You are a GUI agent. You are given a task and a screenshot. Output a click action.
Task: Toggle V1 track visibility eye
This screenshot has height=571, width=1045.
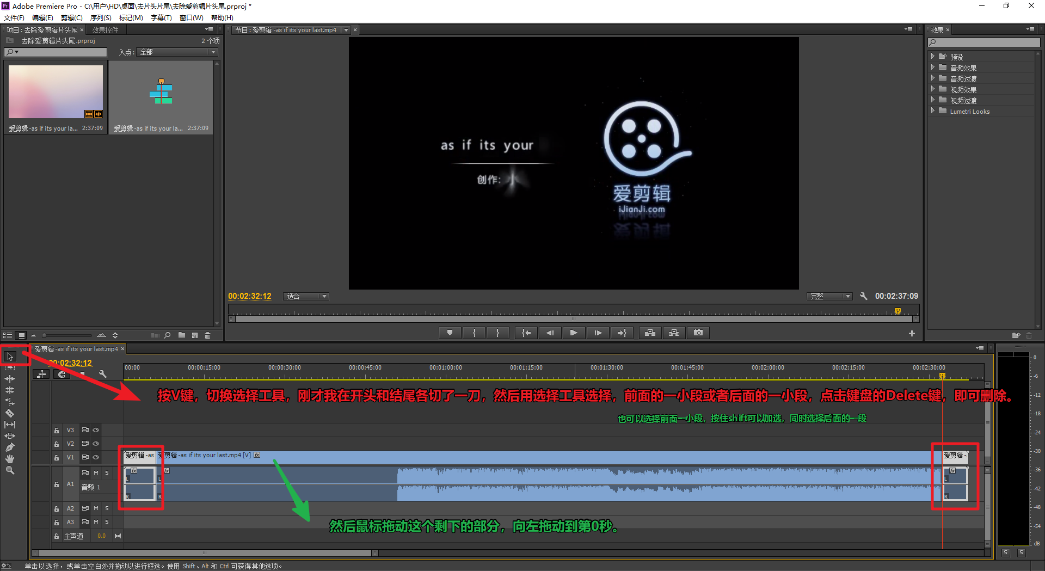[96, 457]
